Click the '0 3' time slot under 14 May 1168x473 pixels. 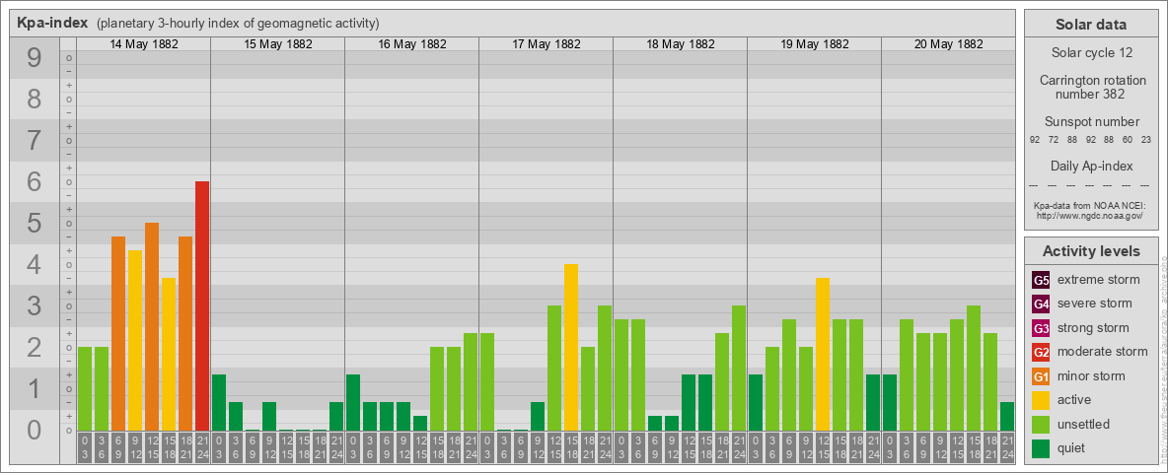tap(85, 447)
